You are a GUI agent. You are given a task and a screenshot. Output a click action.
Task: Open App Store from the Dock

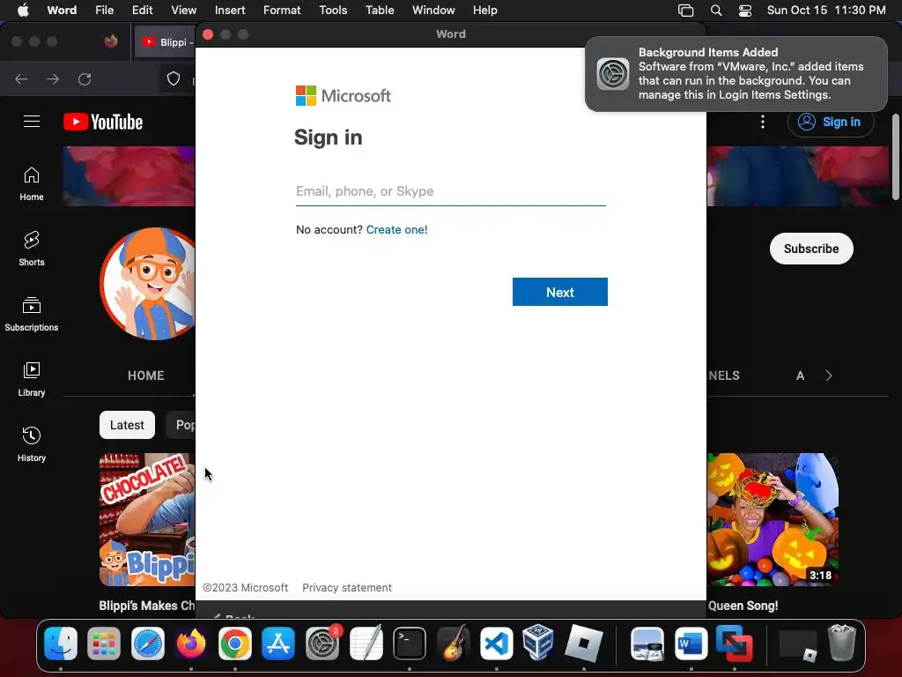click(278, 643)
